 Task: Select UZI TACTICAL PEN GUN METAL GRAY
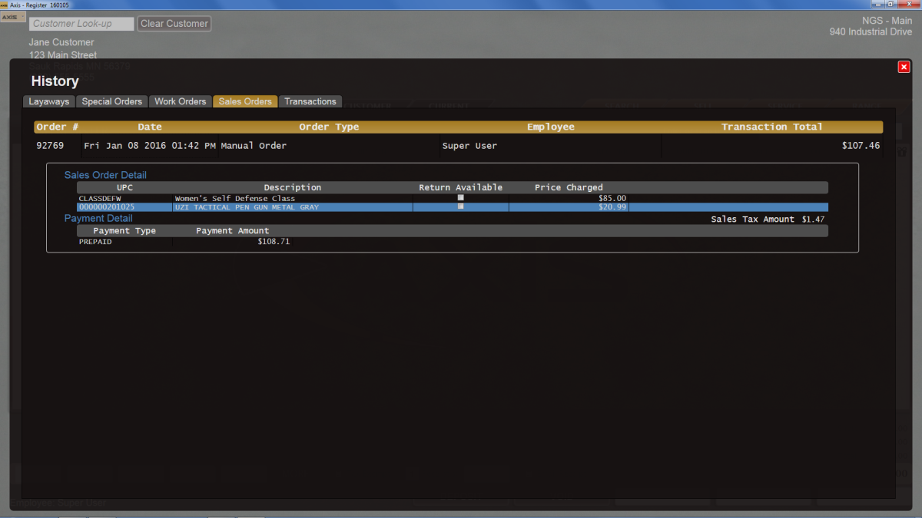click(247, 207)
